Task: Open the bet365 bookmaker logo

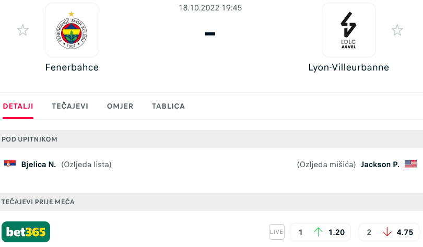Action: [x=26, y=232]
